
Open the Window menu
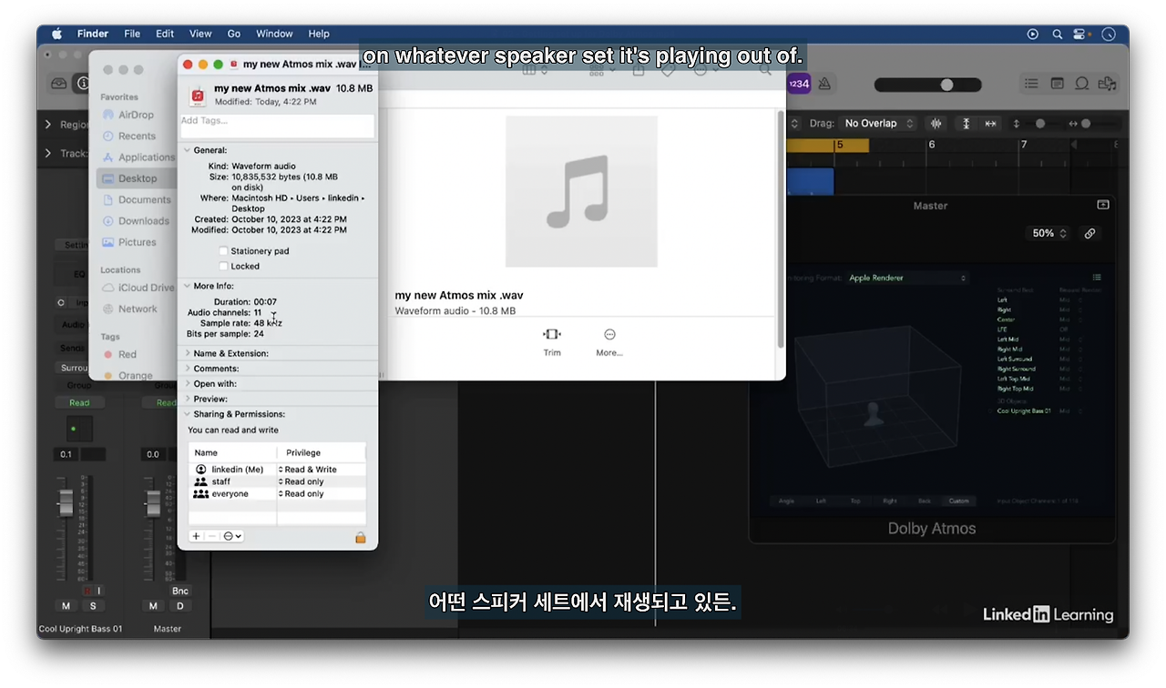[274, 34]
